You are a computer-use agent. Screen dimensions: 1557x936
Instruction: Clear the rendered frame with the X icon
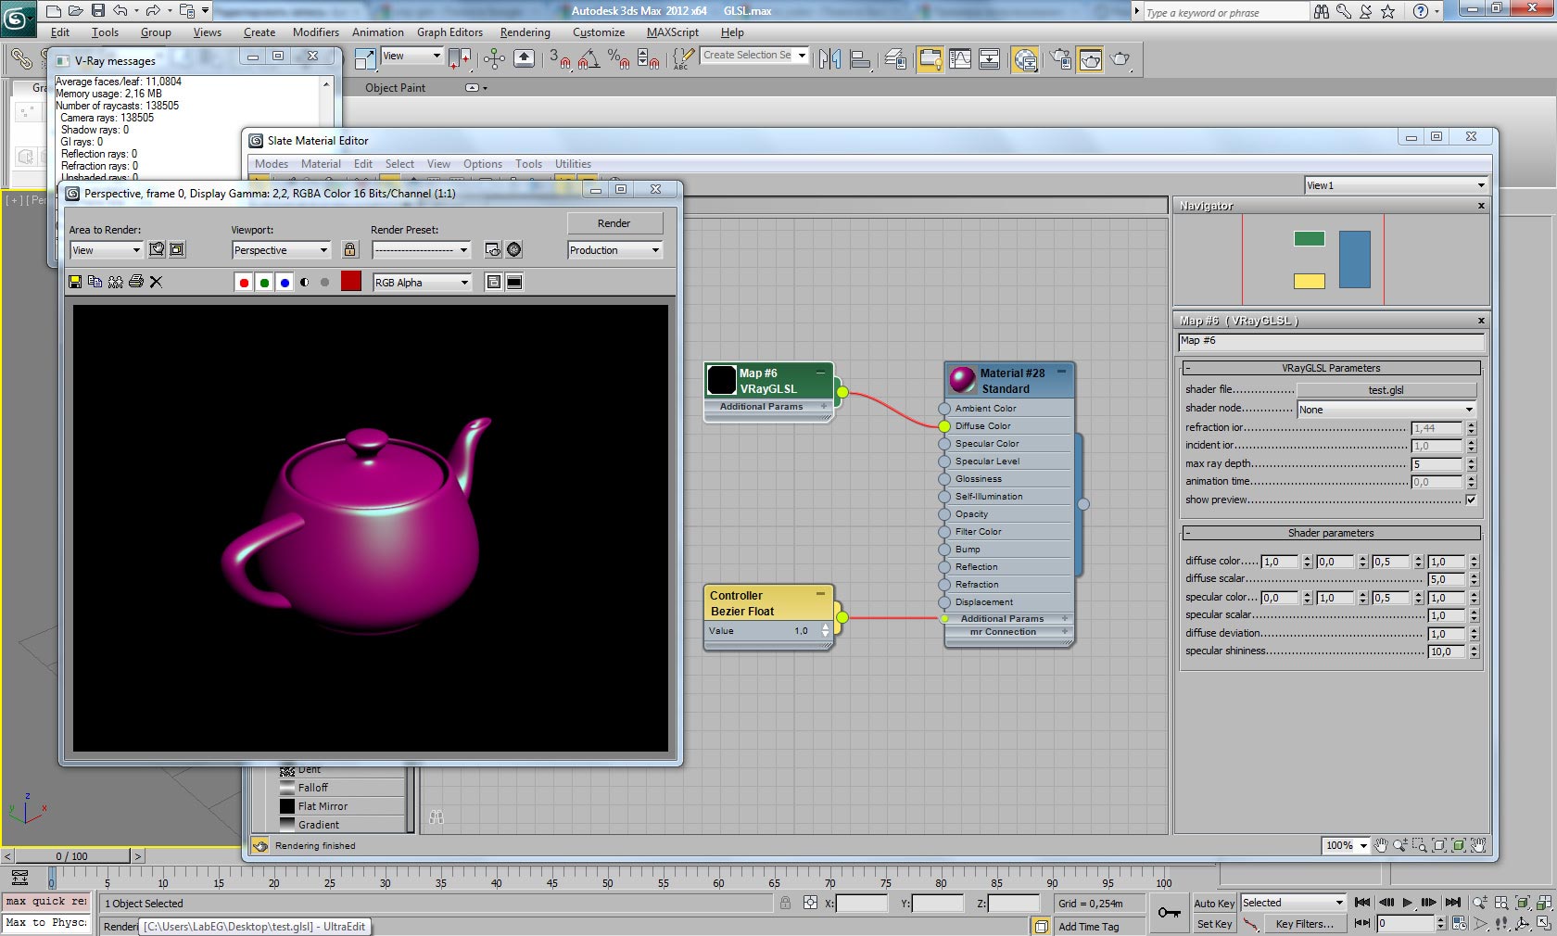156,282
